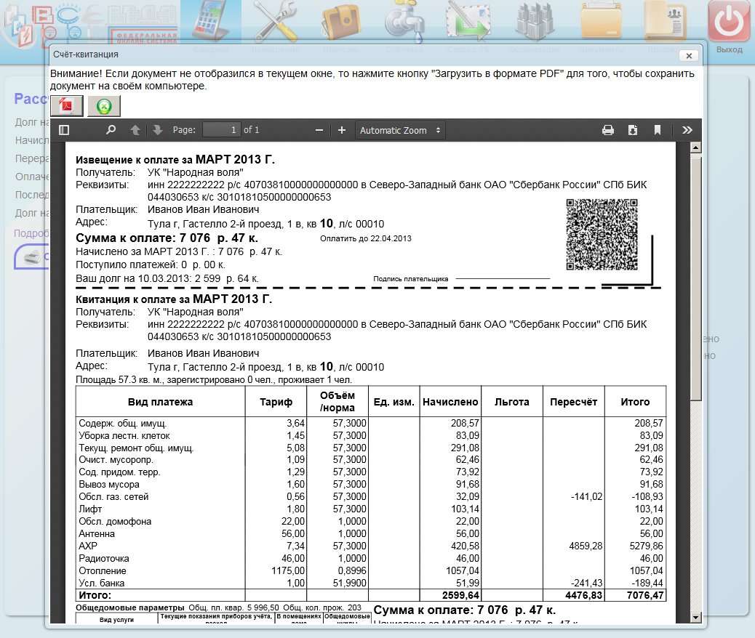Click the Начислено column header

[450, 402]
